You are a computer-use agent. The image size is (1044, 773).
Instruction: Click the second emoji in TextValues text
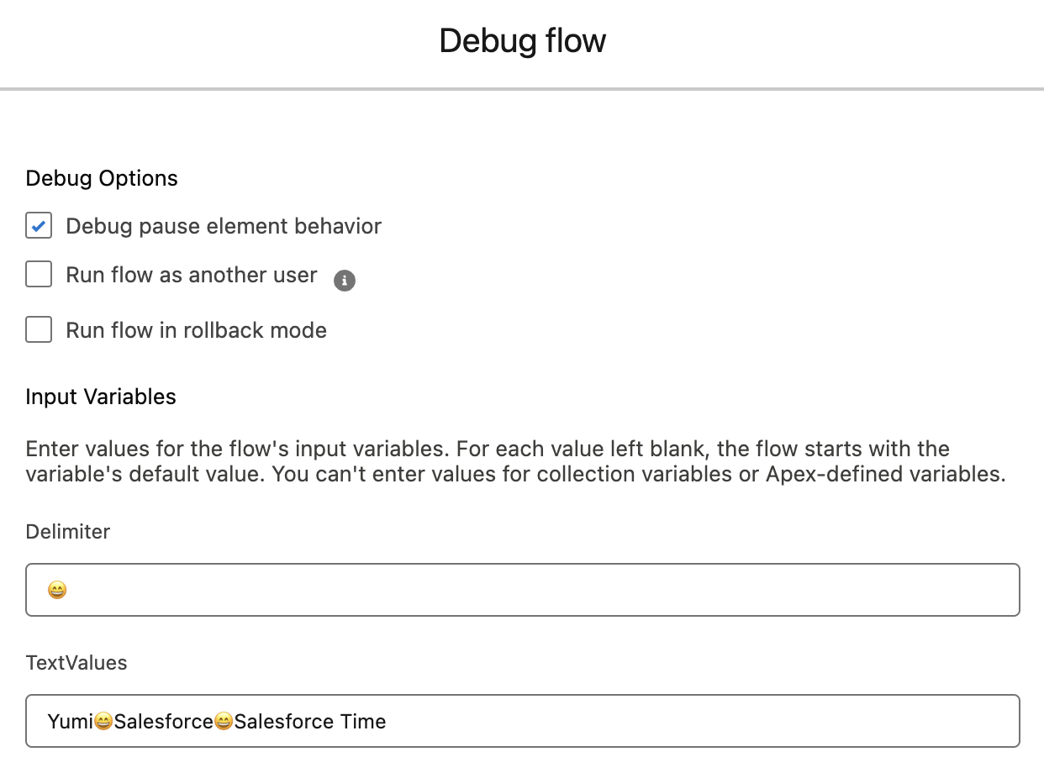tap(224, 721)
